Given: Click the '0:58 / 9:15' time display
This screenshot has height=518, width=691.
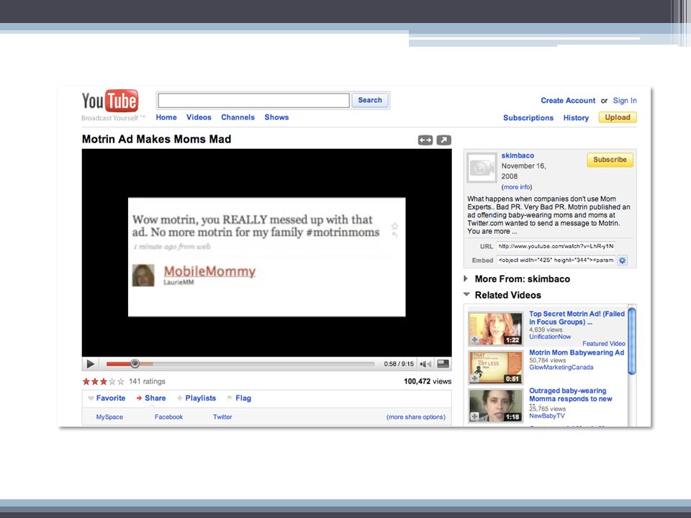Looking at the screenshot, I should point(399,364).
